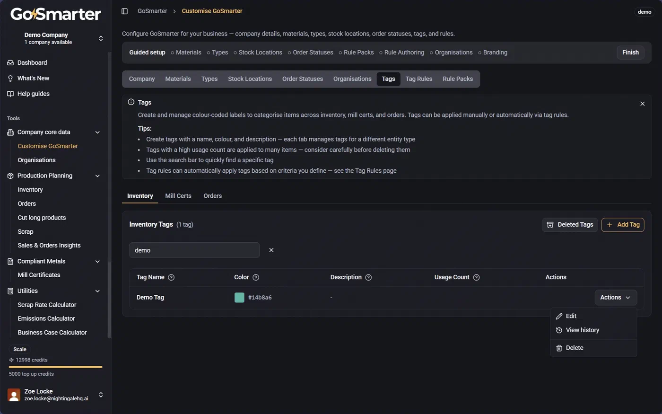The image size is (662, 414).
Task: Choose Delete from the Actions menu
Action: point(593,348)
